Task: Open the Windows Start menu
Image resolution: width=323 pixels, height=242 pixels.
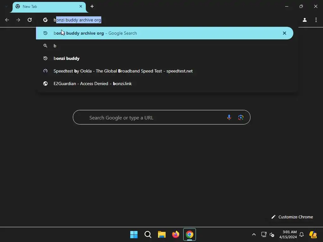Action: 134,234
